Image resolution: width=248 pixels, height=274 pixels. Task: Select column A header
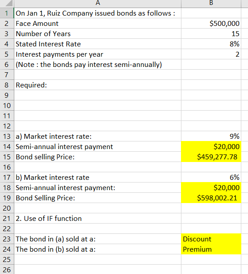click(x=97, y=4)
